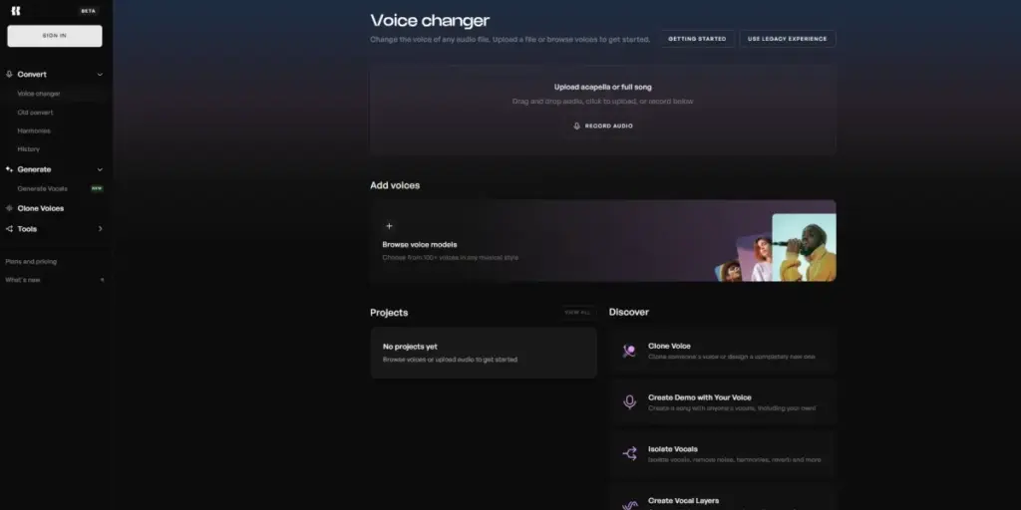This screenshot has height=510, width=1021.
Task: Click the singers thumbnail in Add voices
Action: pyautogui.click(x=778, y=245)
